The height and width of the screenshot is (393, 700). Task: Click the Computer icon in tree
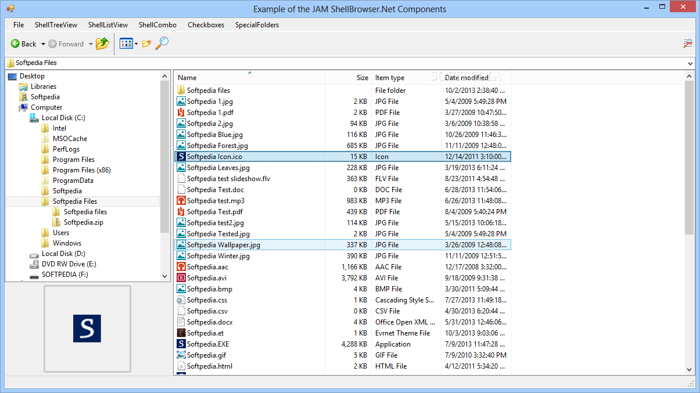click(23, 107)
